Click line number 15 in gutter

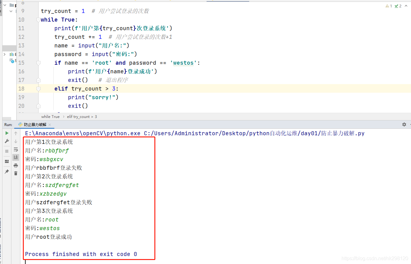point(21,63)
